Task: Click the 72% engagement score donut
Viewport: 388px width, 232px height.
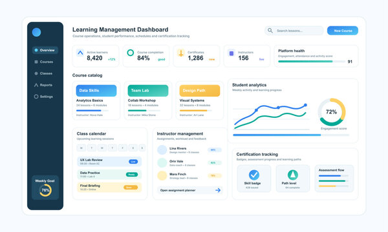Action: click(x=331, y=112)
